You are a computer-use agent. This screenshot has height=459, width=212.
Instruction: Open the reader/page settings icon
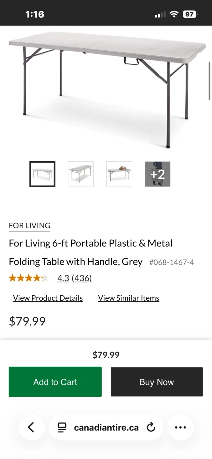tap(62, 427)
